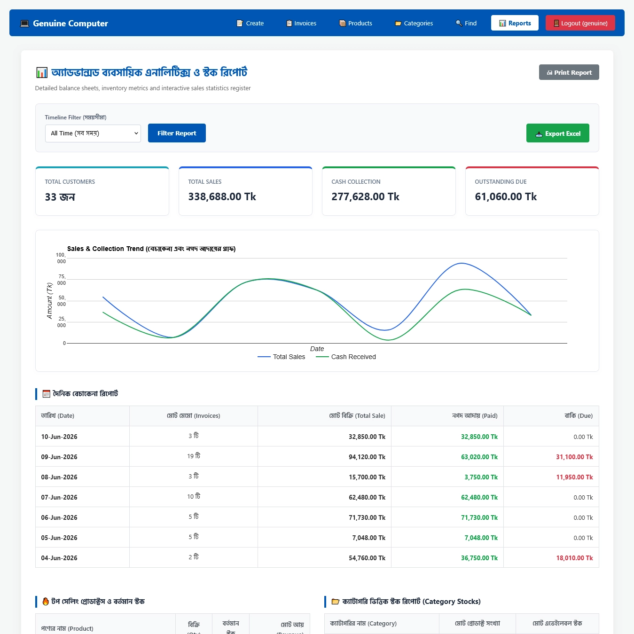
Task: Click the printer icon in Print Report
Action: pyautogui.click(x=549, y=72)
